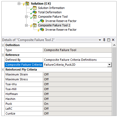
Task: Open the Details panel options menu arrow
Action: (x=100, y=40)
